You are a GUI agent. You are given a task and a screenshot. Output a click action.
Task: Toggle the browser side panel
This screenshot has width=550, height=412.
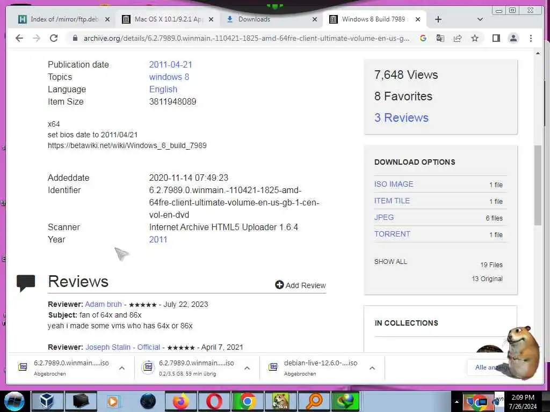[496, 38]
